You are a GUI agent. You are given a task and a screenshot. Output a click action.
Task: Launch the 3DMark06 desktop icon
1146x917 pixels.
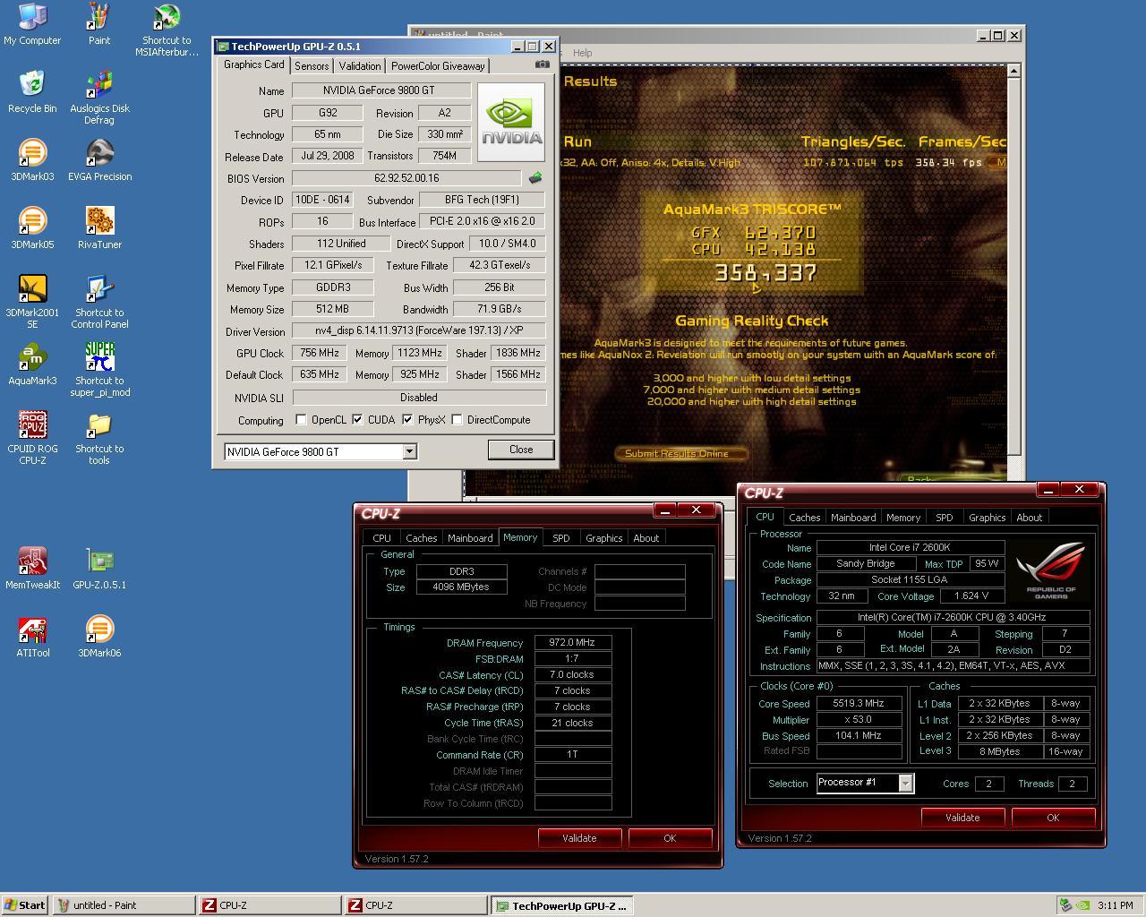click(99, 637)
